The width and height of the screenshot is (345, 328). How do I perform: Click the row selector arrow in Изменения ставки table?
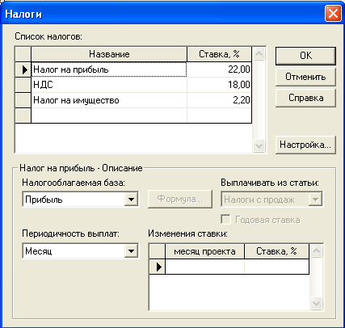pyautogui.click(x=158, y=267)
